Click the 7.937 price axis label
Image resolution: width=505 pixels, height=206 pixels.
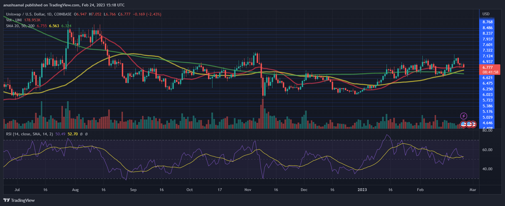coord(487,39)
